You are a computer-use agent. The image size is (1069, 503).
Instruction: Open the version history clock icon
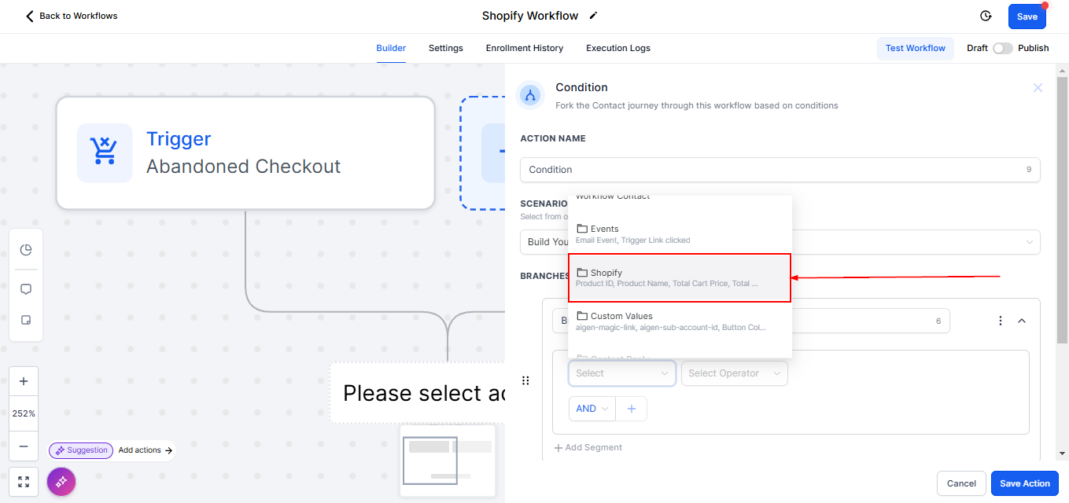[x=986, y=17]
